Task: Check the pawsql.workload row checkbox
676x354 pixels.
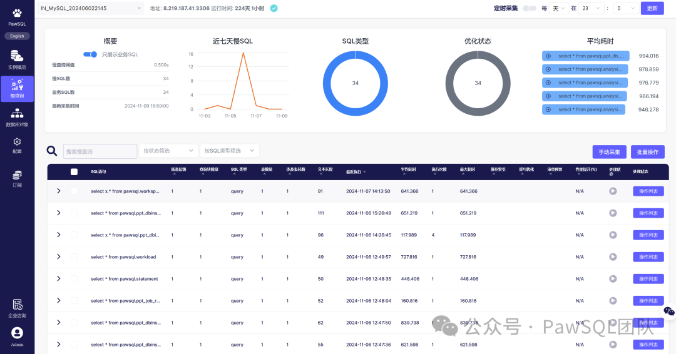Action: point(74,256)
